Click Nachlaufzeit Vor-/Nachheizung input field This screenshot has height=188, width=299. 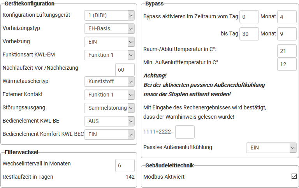pos(125,69)
